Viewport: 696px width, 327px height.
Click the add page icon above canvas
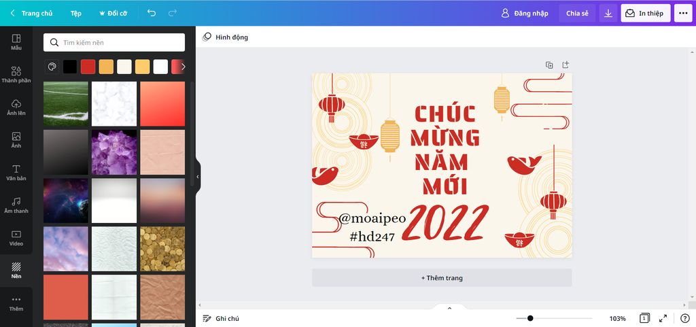pyautogui.click(x=565, y=65)
